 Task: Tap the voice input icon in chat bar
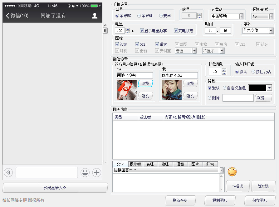(8, 172)
